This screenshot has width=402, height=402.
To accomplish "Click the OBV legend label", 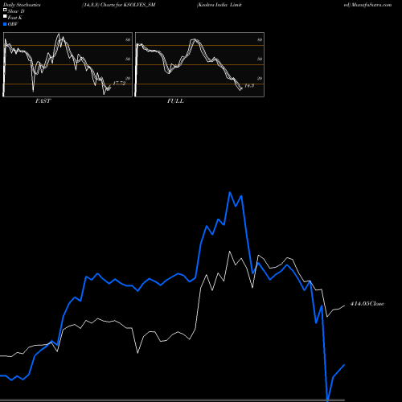I will click(13, 24).
